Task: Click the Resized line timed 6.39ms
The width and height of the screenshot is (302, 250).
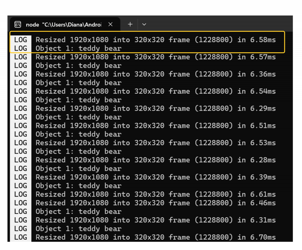Action: click(156, 177)
